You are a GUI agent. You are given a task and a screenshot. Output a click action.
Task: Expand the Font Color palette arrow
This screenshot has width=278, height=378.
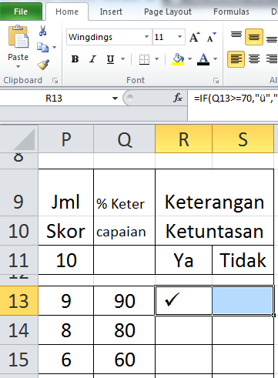215,59
